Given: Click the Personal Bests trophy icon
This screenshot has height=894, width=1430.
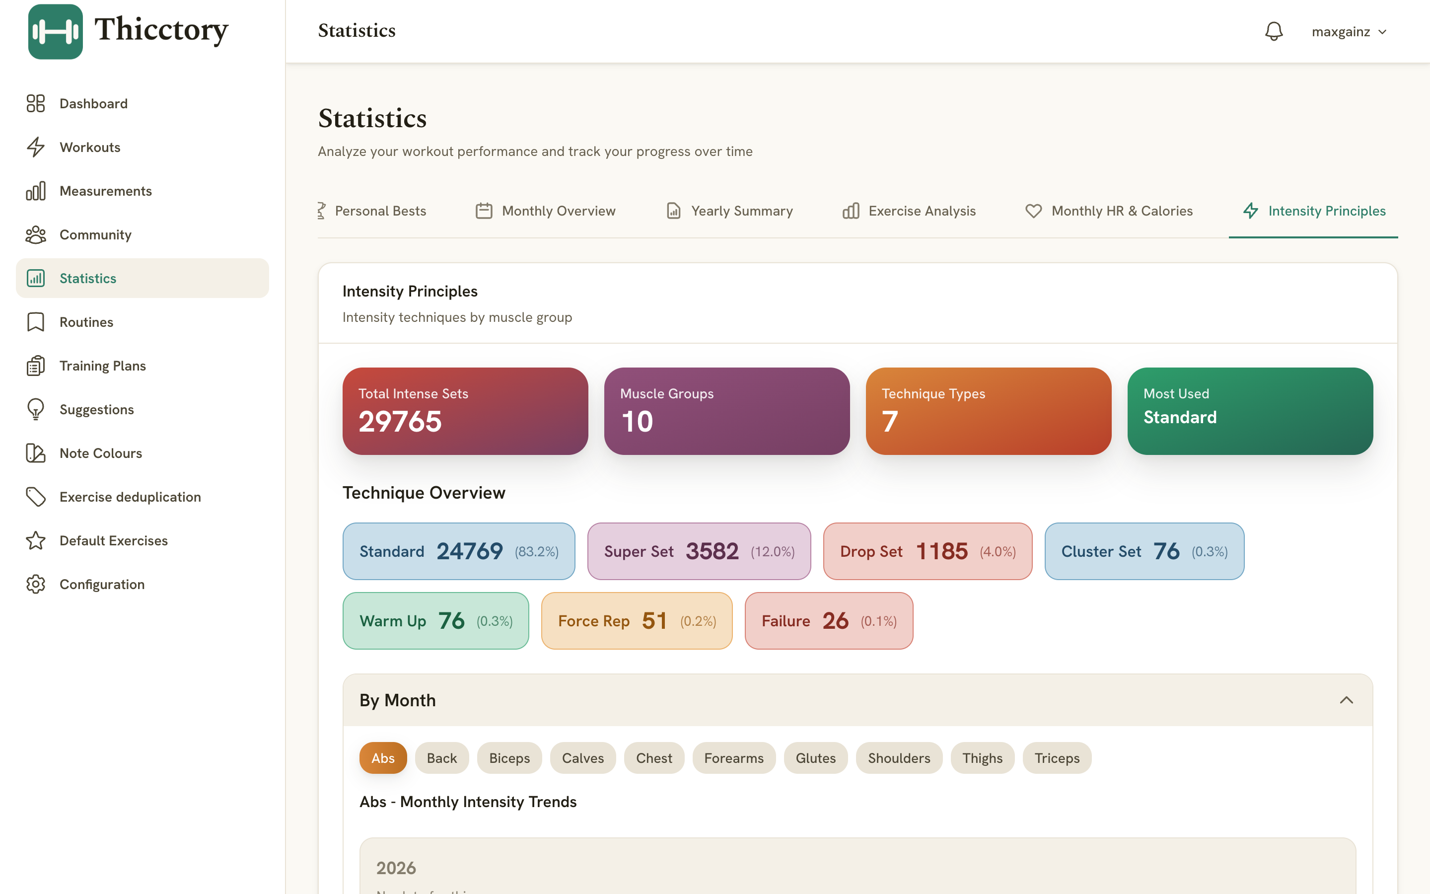Looking at the screenshot, I should click(x=321, y=211).
